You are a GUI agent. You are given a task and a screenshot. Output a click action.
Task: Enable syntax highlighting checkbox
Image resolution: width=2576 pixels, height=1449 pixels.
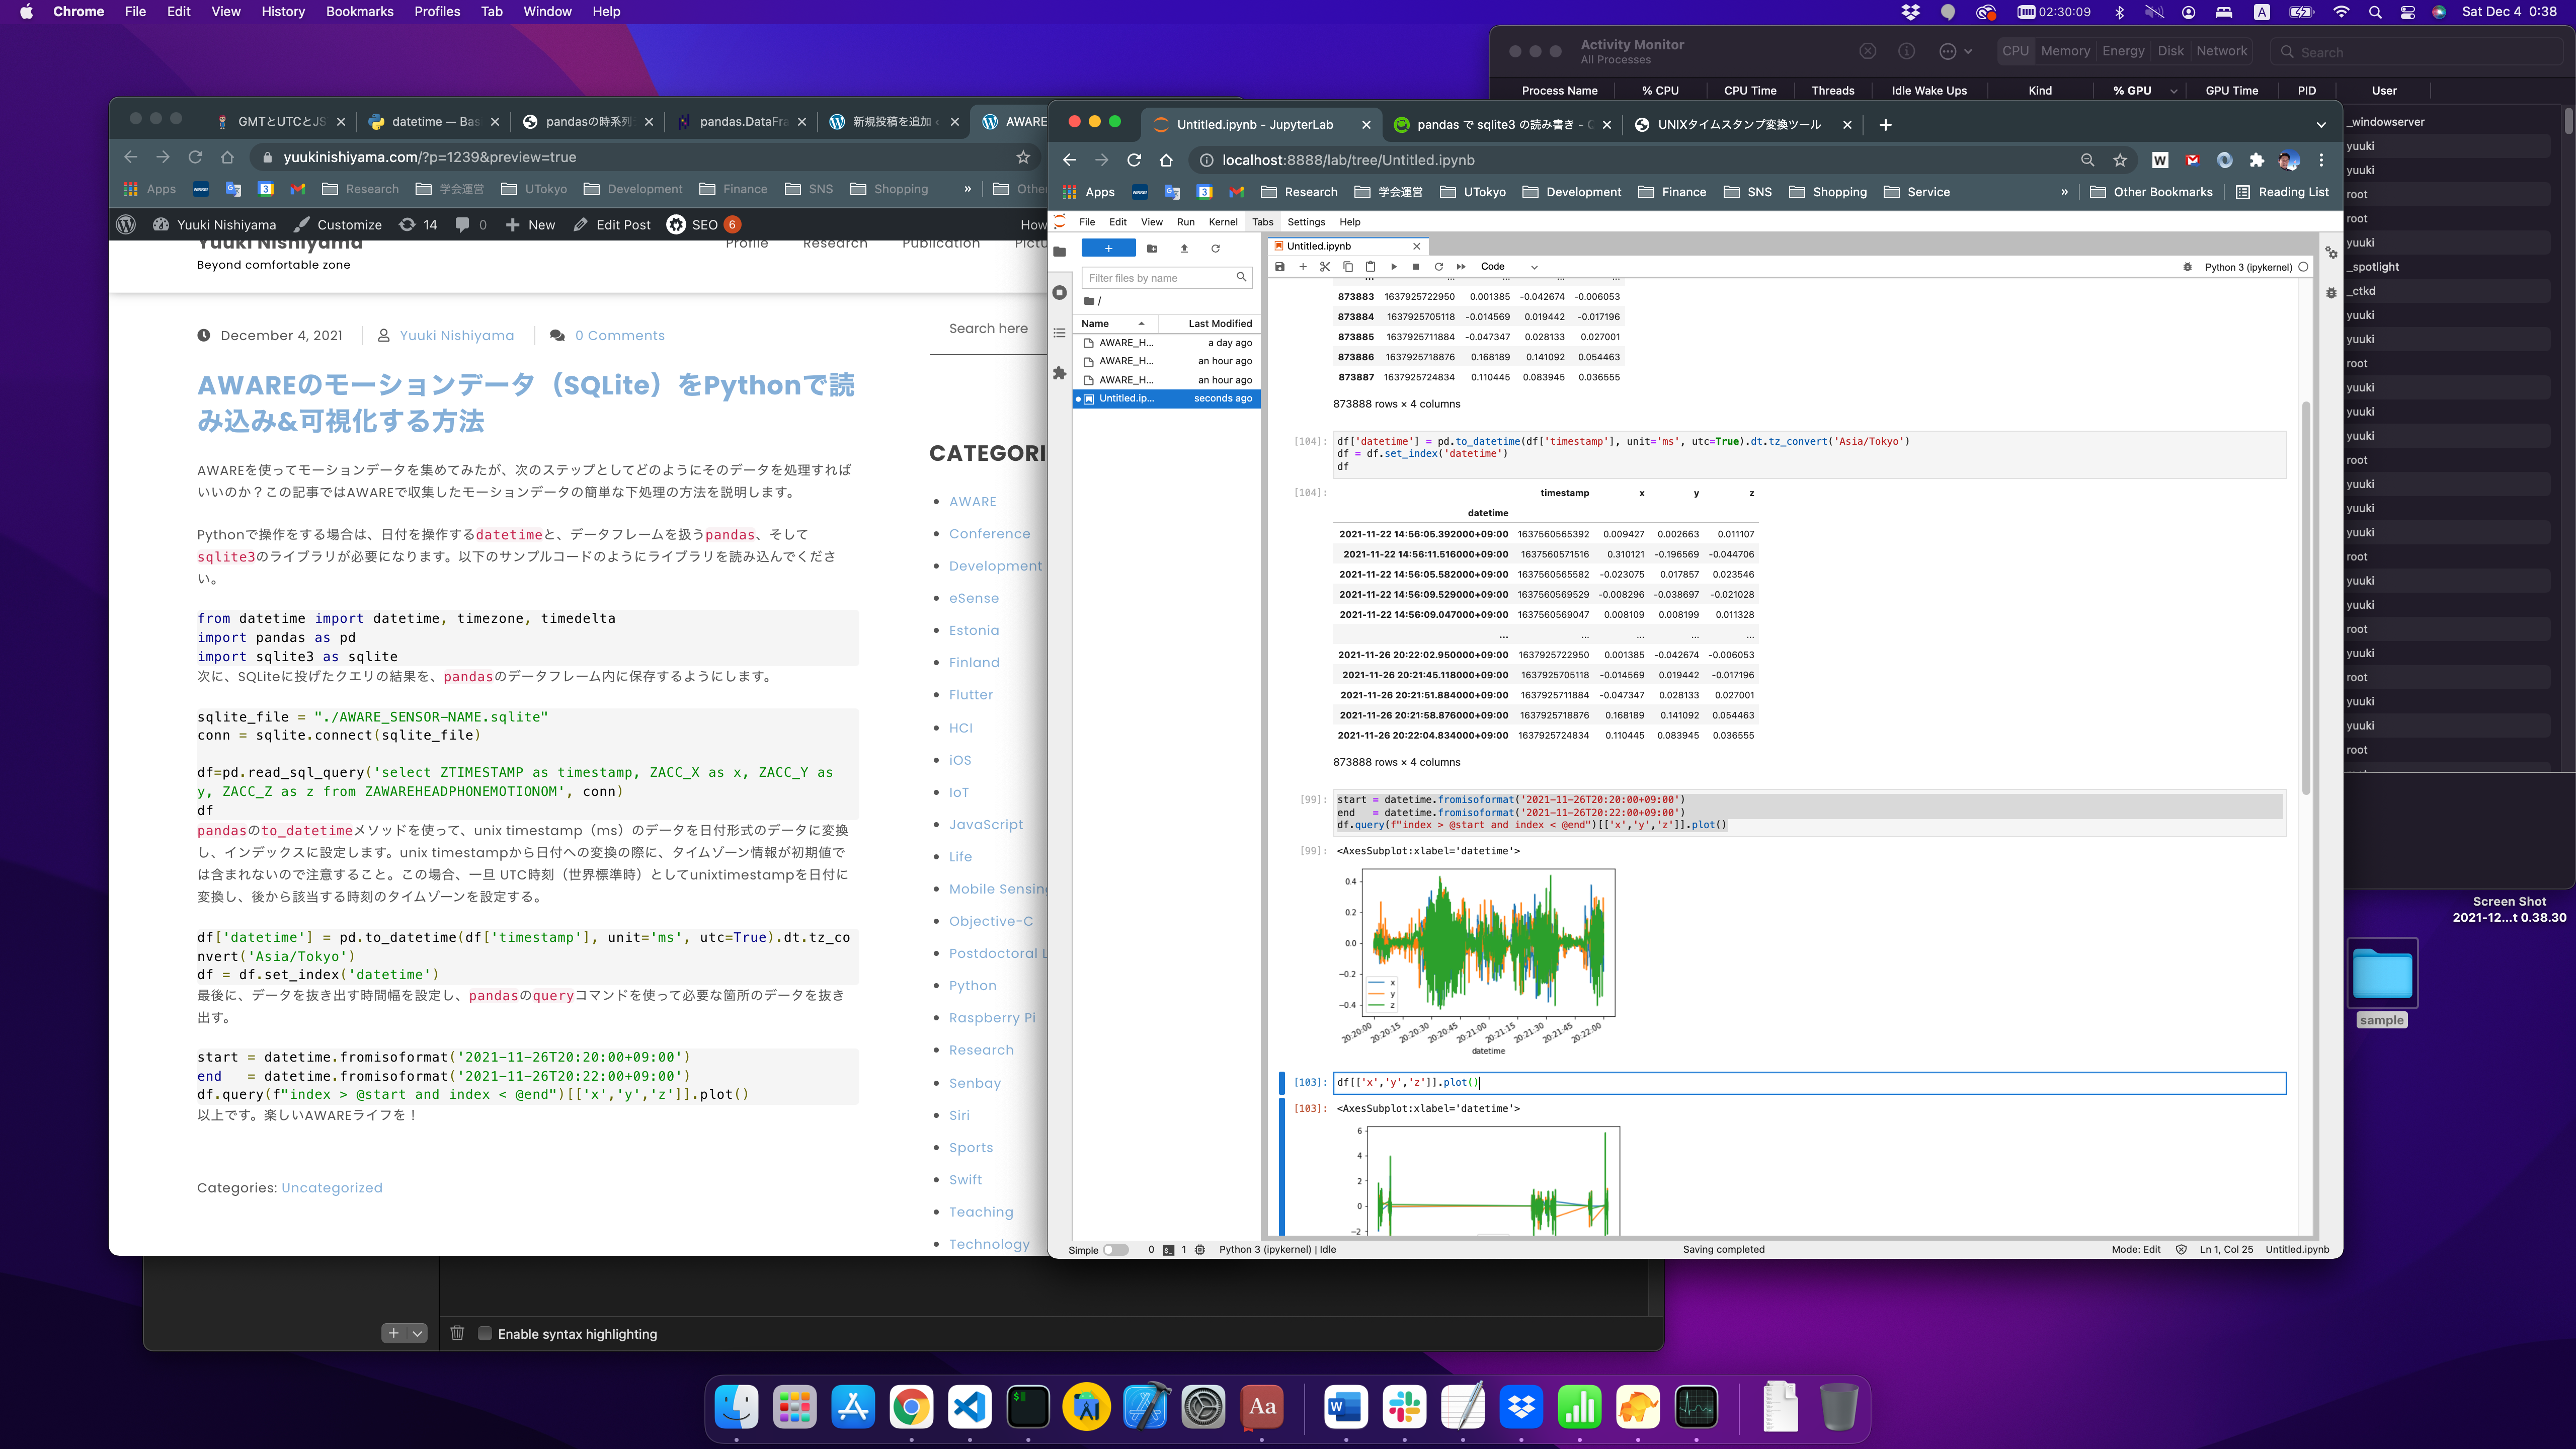coord(485,1334)
